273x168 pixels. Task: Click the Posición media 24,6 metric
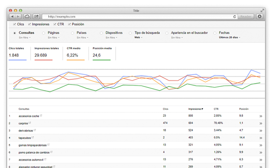(x=102, y=53)
